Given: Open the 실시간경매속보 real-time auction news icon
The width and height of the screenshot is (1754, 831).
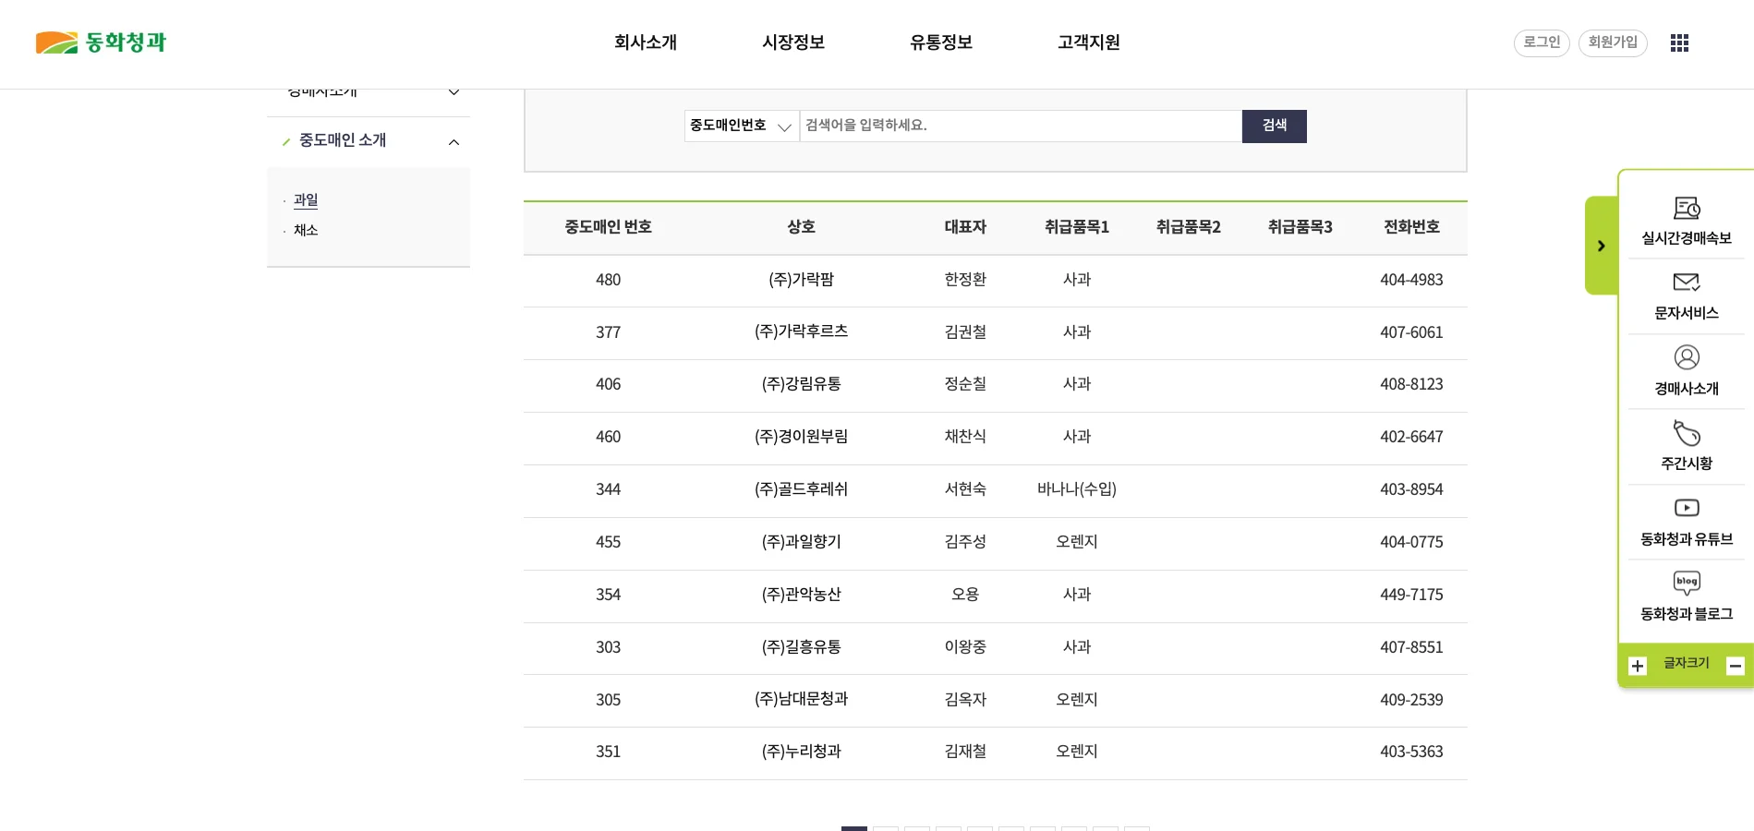Looking at the screenshot, I should pyautogui.click(x=1686, y=220).
